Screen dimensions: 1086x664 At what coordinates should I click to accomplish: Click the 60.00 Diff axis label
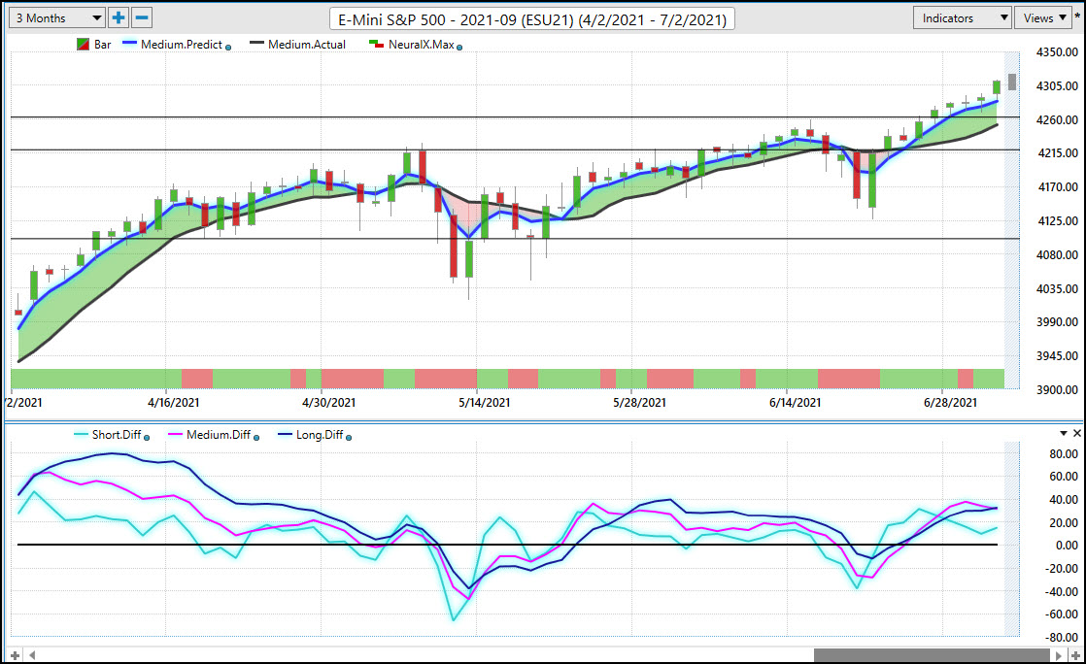1064,477
